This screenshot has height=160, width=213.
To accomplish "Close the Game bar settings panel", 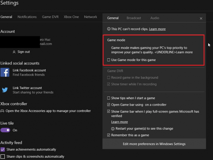I will (x=201, y=19).
